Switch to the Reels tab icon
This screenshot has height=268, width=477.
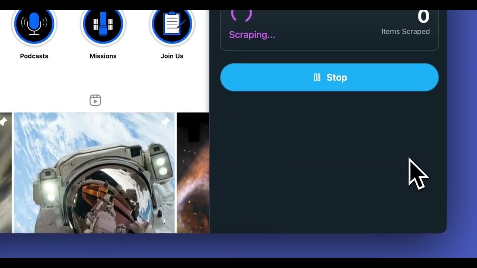point(95,100)
